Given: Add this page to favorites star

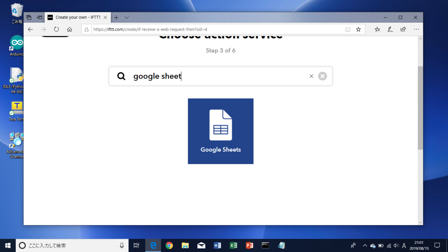Looking at the screenshot, I should 358,29.
